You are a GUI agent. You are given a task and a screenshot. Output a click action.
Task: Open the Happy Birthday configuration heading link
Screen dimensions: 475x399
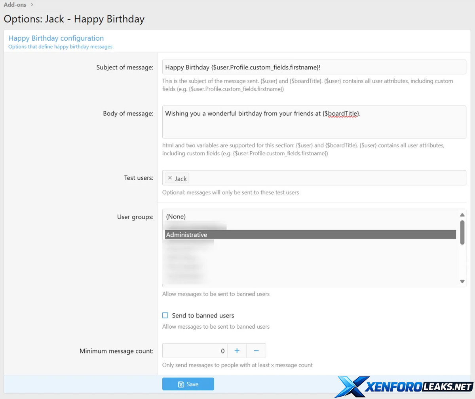56,38
